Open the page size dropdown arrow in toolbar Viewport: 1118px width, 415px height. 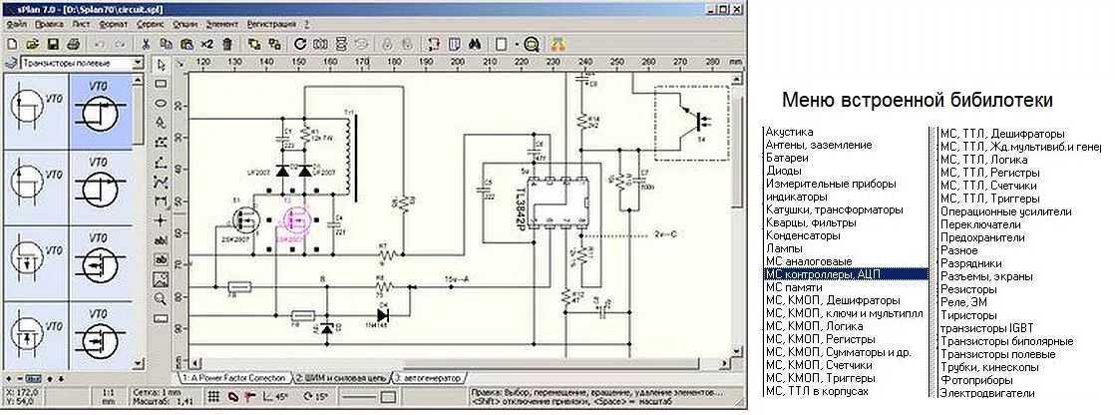tap(514, 44)
